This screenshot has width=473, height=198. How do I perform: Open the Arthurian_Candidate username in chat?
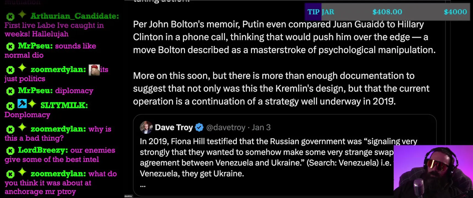click(75, 16)
